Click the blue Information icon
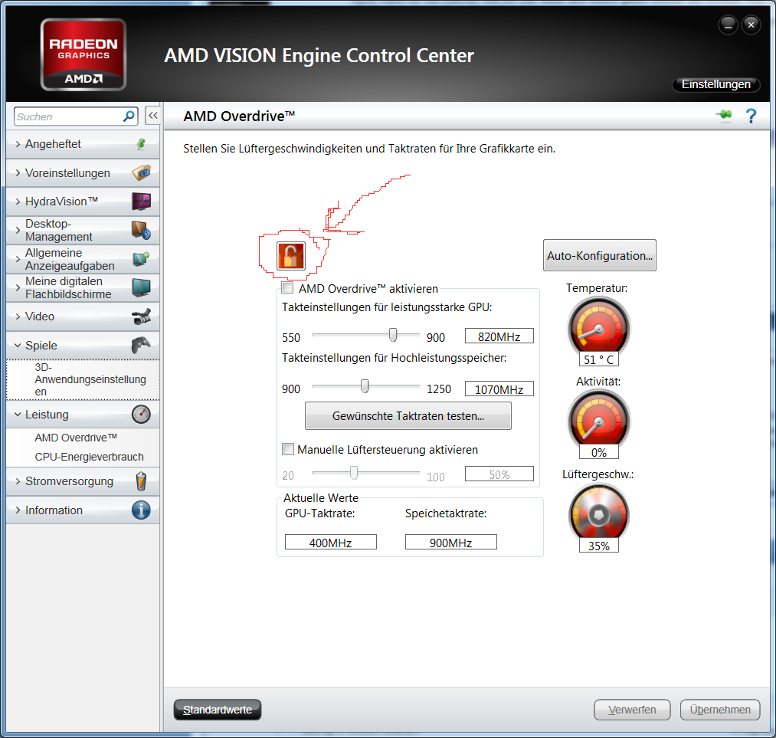776x738 pixels. [141, 510]
